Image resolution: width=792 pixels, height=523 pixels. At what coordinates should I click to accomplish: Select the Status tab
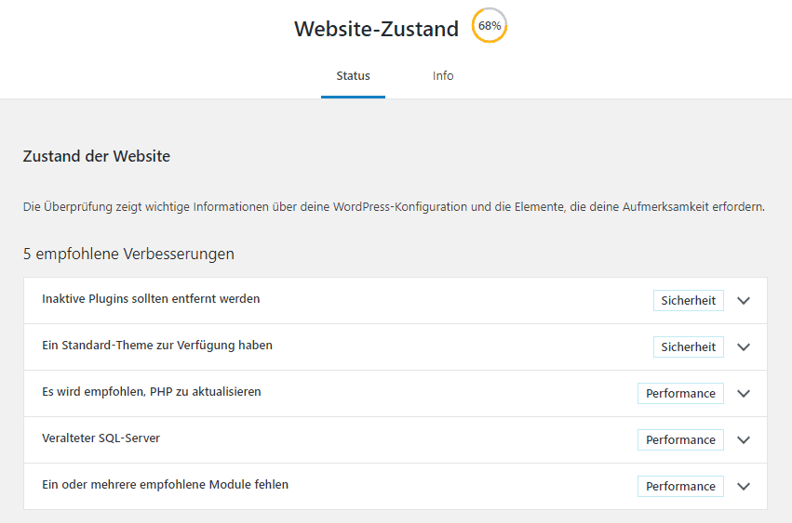coord(353,76)
